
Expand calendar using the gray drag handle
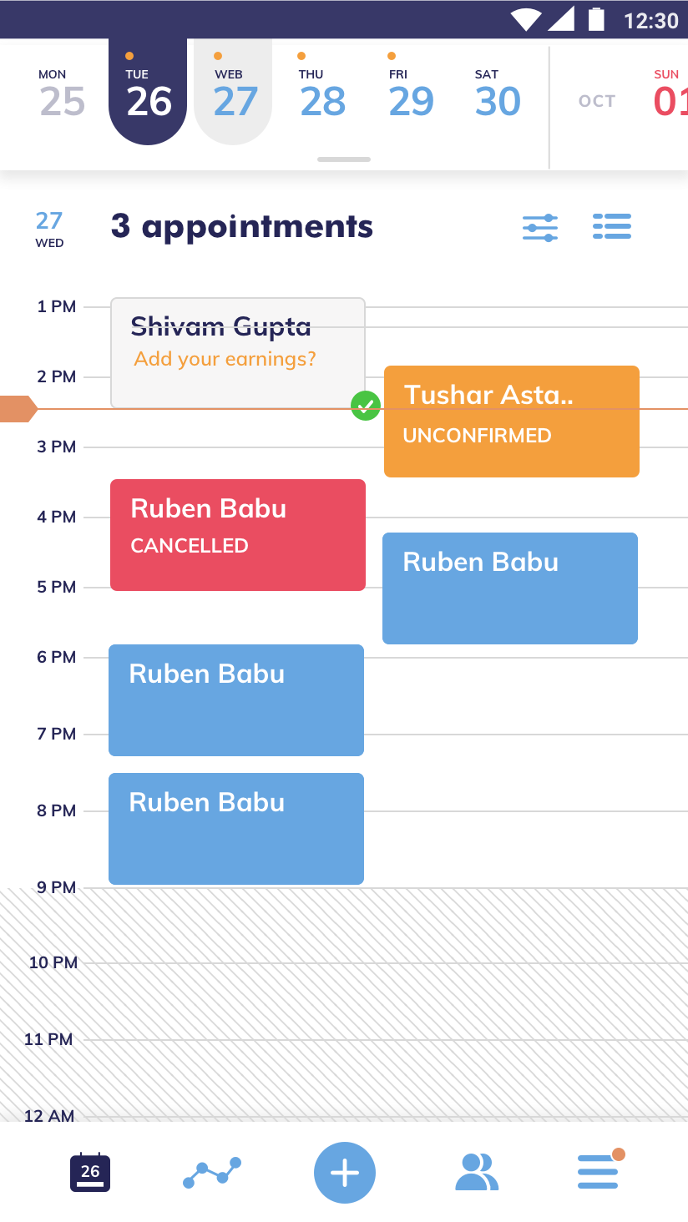344,159
